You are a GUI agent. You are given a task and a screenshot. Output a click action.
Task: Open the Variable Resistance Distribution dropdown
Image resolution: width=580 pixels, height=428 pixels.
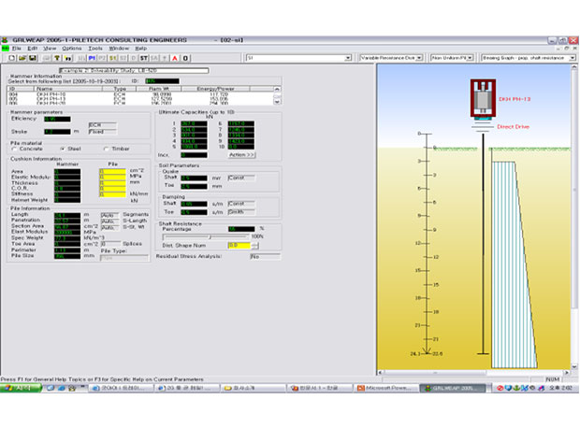coord(419,58)
